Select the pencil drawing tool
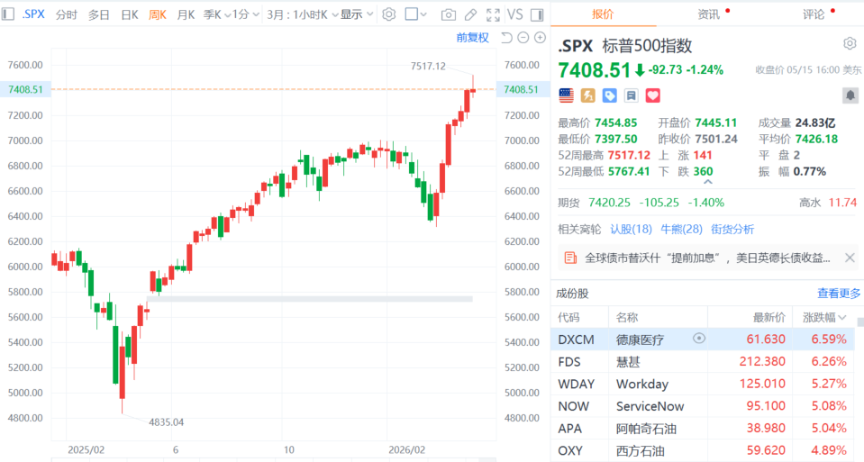The width and height of the screenshot is (864, 462). [x=470, y=15]
